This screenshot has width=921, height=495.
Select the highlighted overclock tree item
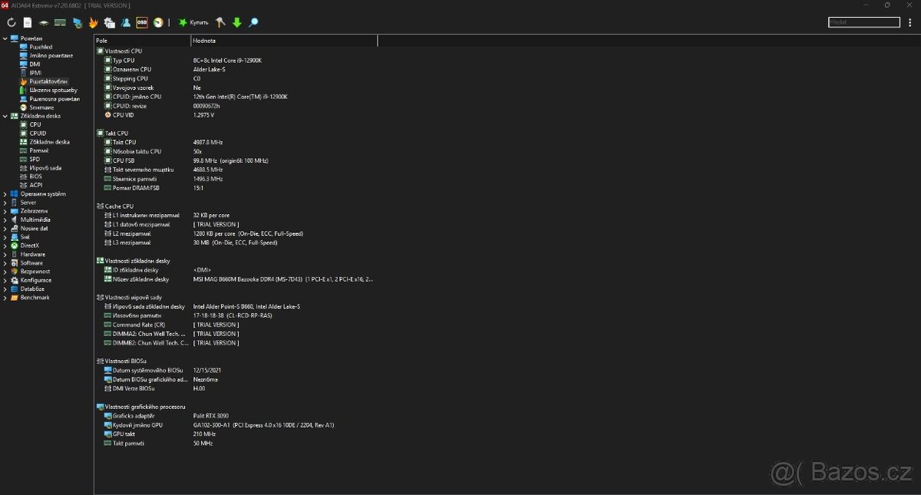click(x=48, y=81)
